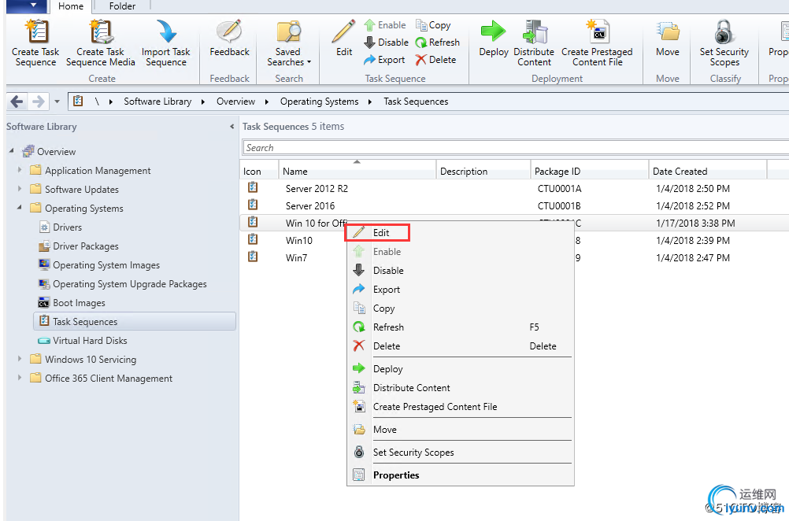This screenshot has height=521, width=789.
Task: Click Task Sequences in breadcrumb
Action: 416,102
